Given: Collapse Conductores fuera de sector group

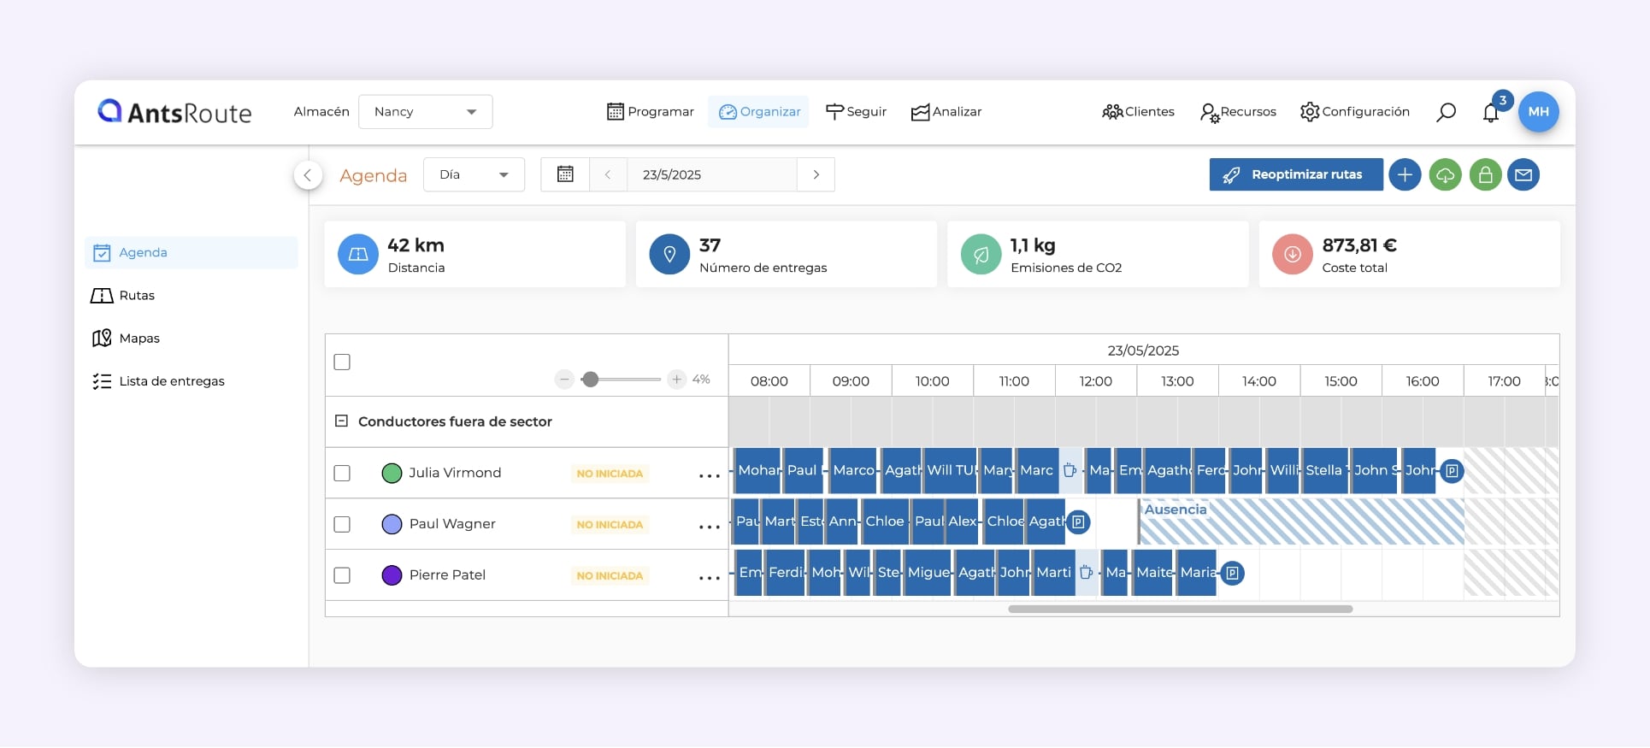Looking at the screenshot, I should click(x=341, y=421).
